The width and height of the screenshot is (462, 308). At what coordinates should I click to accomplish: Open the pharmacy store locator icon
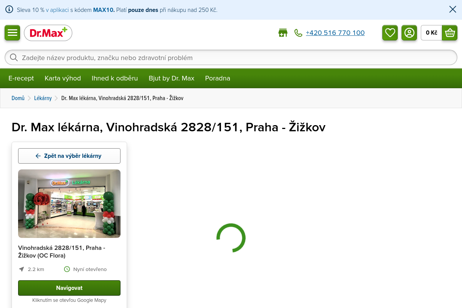pyautogui.click(x=283, y=33)
